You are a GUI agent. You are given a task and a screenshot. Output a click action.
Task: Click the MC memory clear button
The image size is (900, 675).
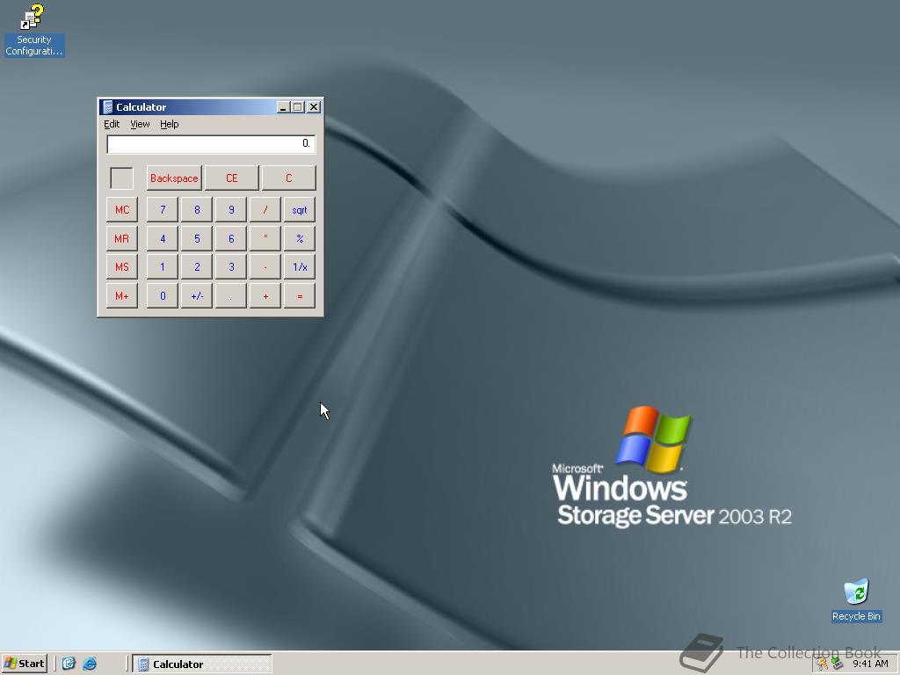(x=121, y=209)
